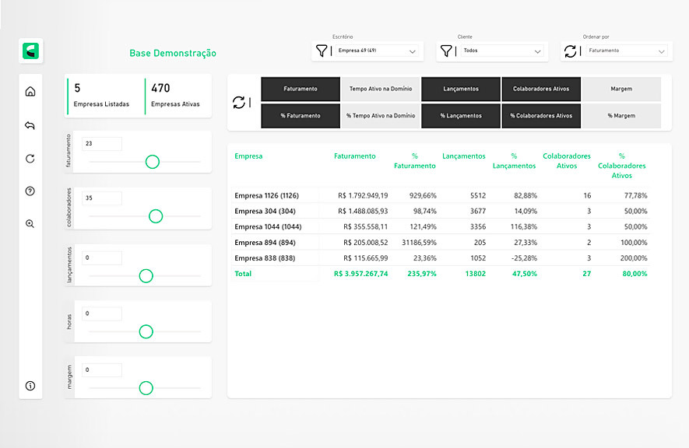This screenshot has width=689, height=448.
Task: Click the zoom magnifier sidebar icon
Action: click(30, 224)
